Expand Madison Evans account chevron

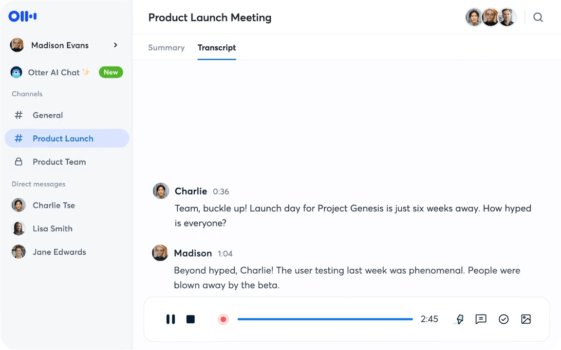click(x=115, y=45)
